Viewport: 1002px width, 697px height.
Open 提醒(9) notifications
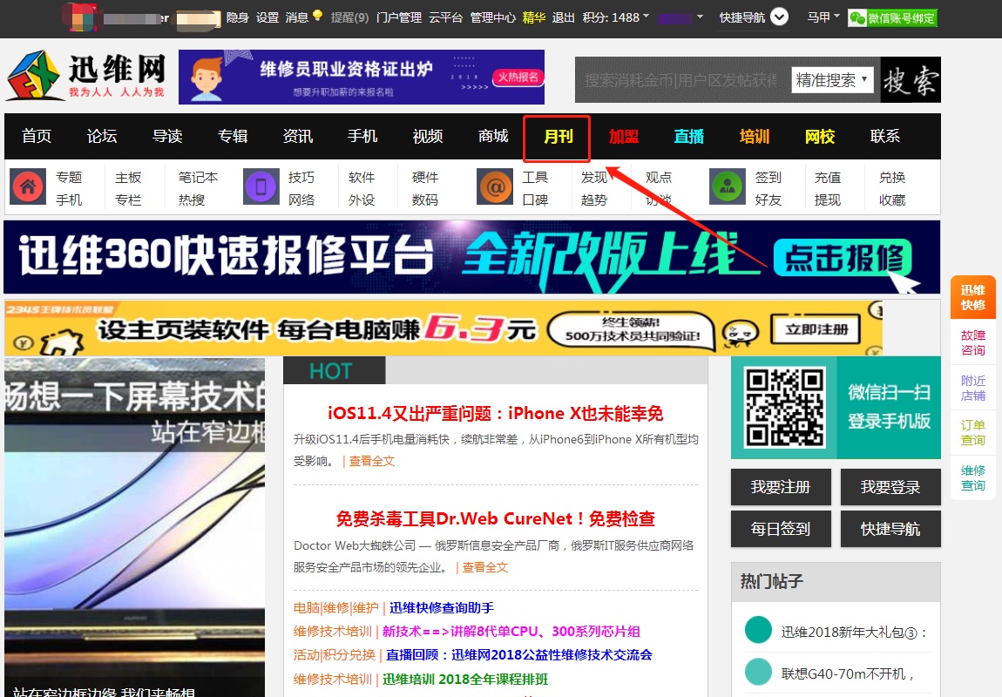[x=349, y=18]
